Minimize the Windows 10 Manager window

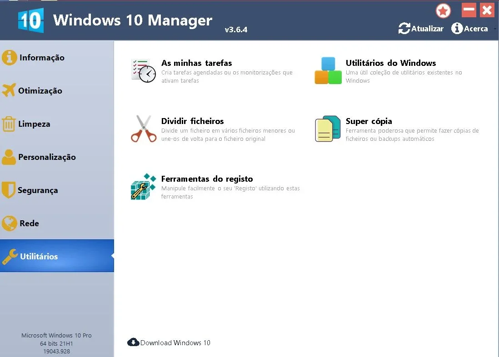pyautogui.click(x=469, y=10)
